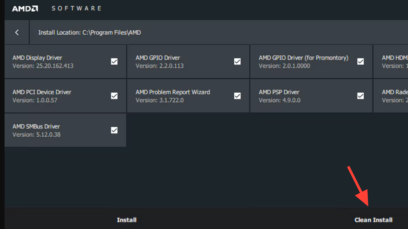Select Version: 25.20.162.413 text
This screenshot has width=408, height=229.
(x=43, y=66)
